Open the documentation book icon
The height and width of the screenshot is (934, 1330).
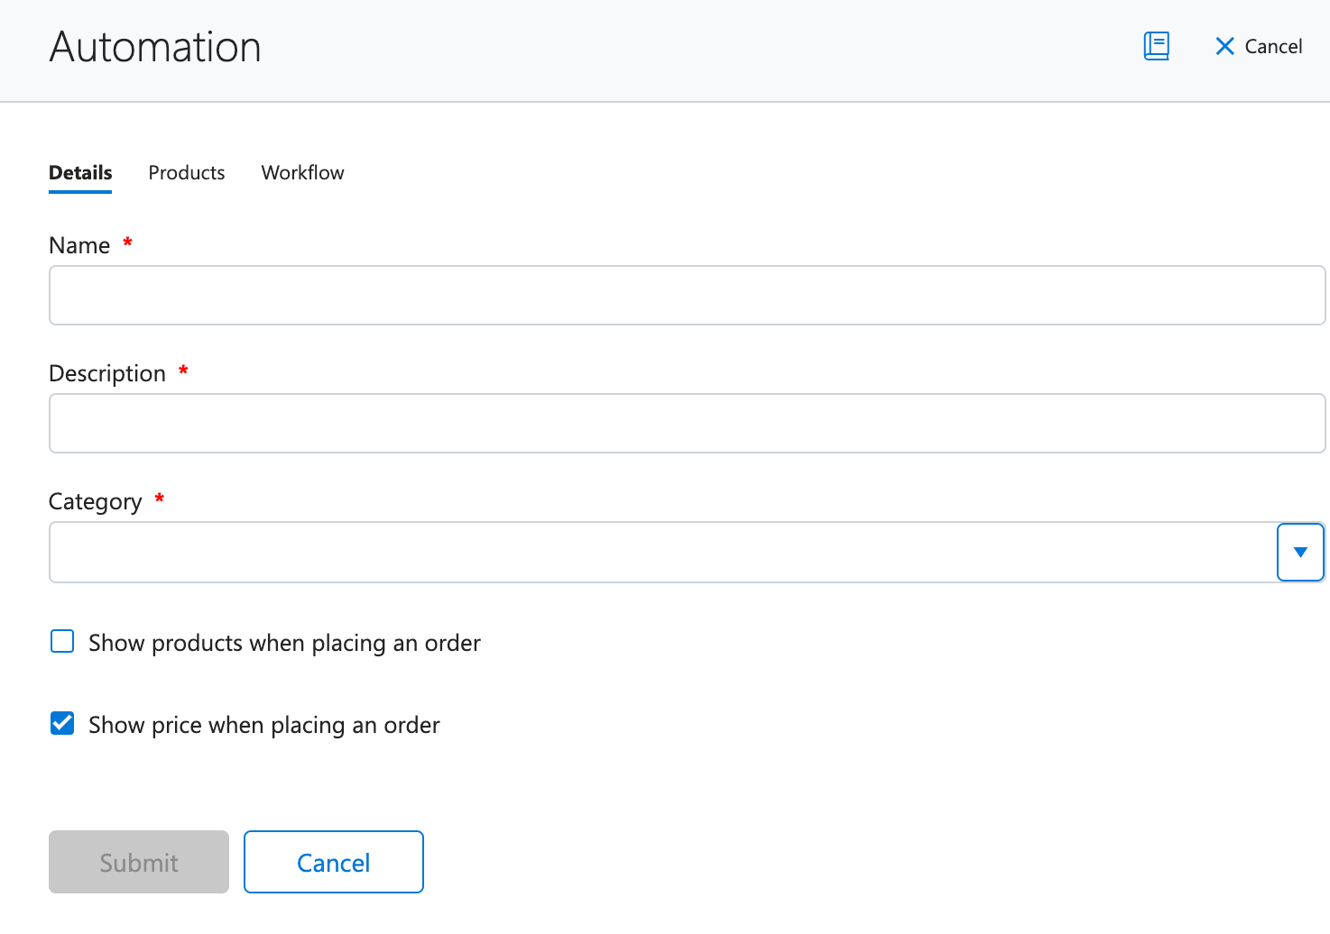click(x=1156, y=46)
